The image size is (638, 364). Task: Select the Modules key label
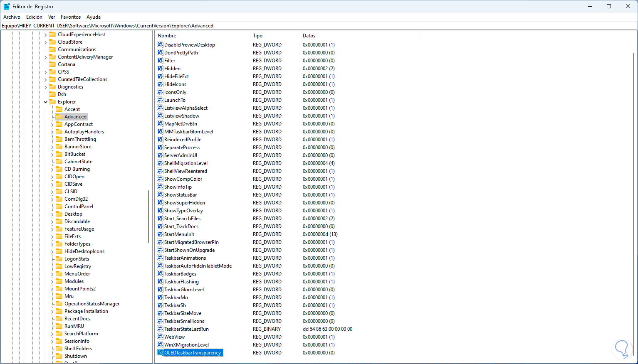pos(74,281)
